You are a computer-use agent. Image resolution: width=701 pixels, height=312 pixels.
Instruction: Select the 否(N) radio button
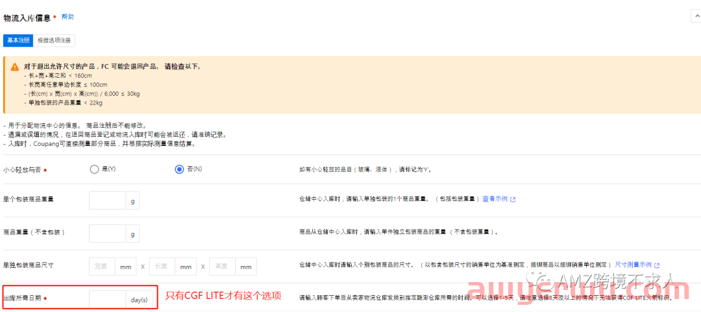click(179, 169)
